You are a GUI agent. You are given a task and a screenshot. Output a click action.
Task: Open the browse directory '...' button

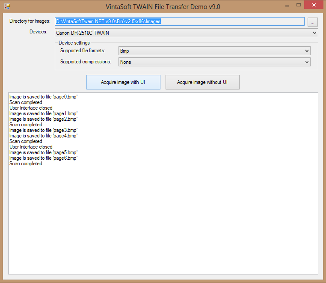312,22
